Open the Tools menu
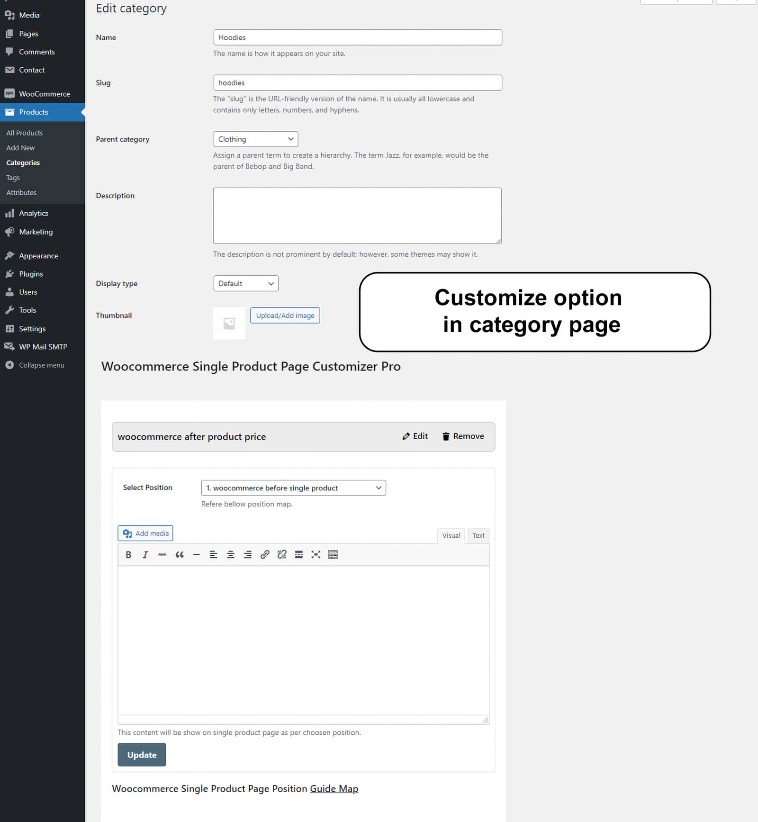Screen dimensions: 758x822 pos(43,310)
